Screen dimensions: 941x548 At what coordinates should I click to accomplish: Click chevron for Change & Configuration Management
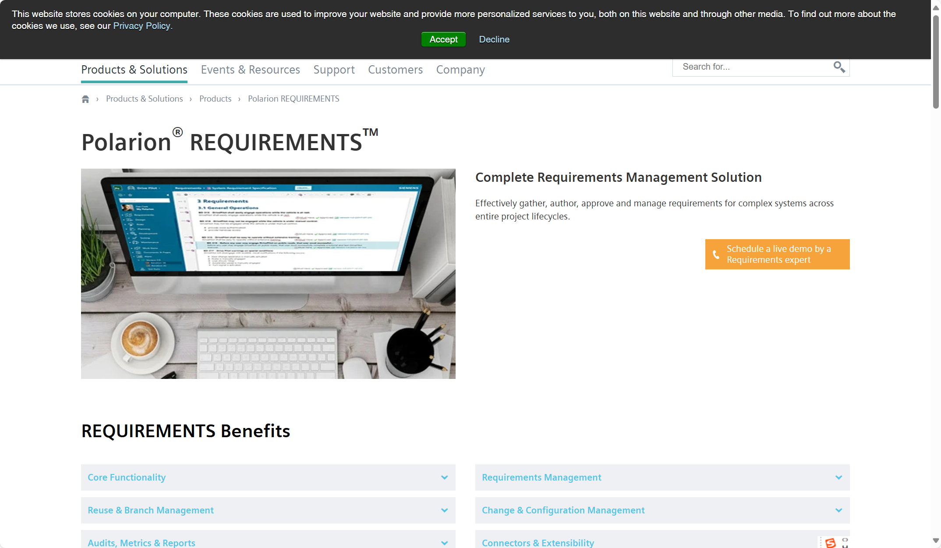(x=838, y=510)
